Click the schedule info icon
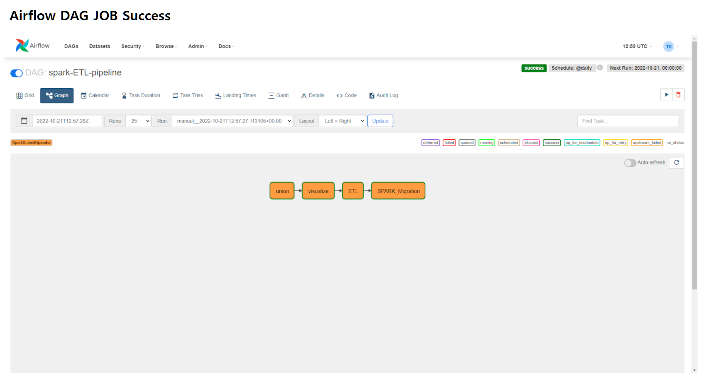The width and height of the screenshot is (707, 380). point(600,68)
